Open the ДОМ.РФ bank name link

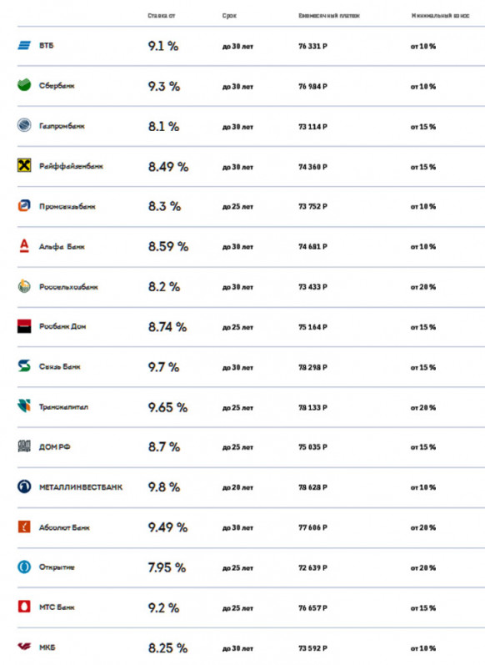tap(55, 446)
